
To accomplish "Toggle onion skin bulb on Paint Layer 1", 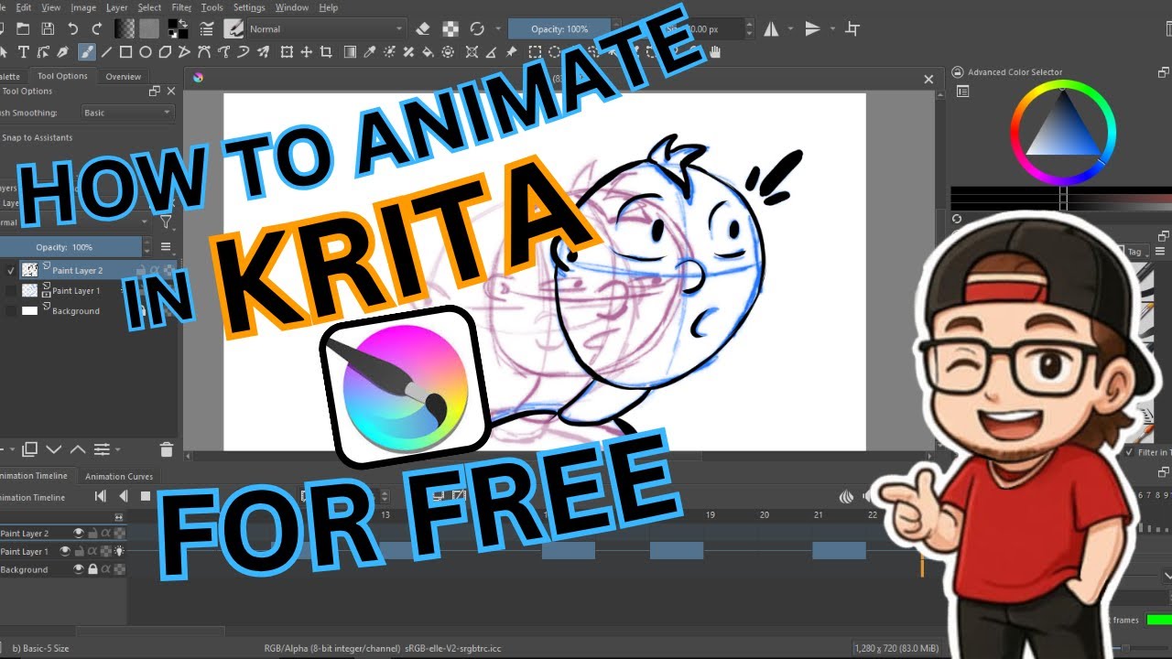I will tap(119, 551).
